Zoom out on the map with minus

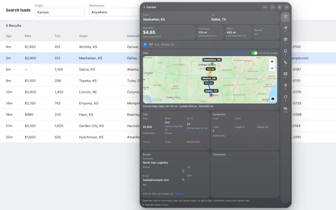coord(272,68)
